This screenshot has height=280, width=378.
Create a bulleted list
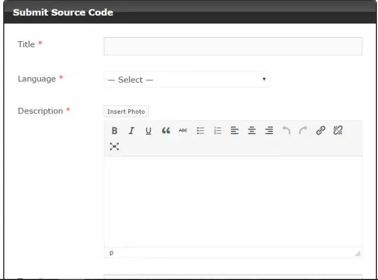click(x=200, y=131)
